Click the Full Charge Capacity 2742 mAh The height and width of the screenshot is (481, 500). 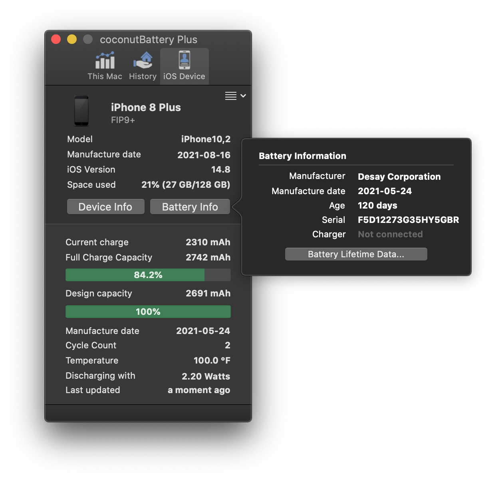click(208, 257)
